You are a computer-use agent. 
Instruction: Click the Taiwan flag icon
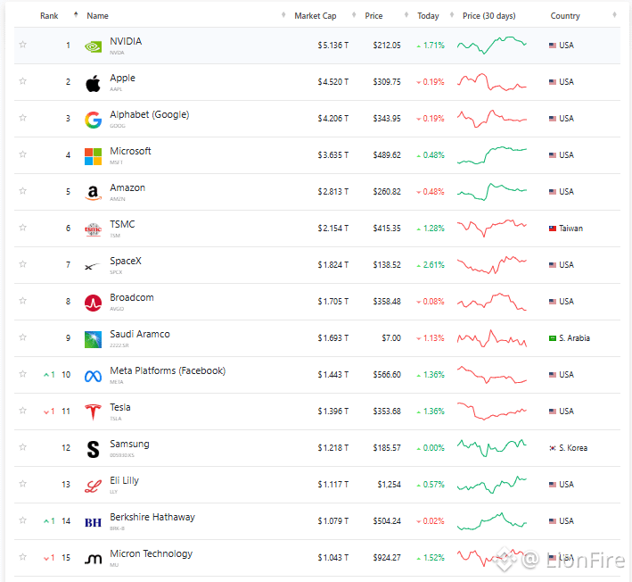[x=553, y=229]
